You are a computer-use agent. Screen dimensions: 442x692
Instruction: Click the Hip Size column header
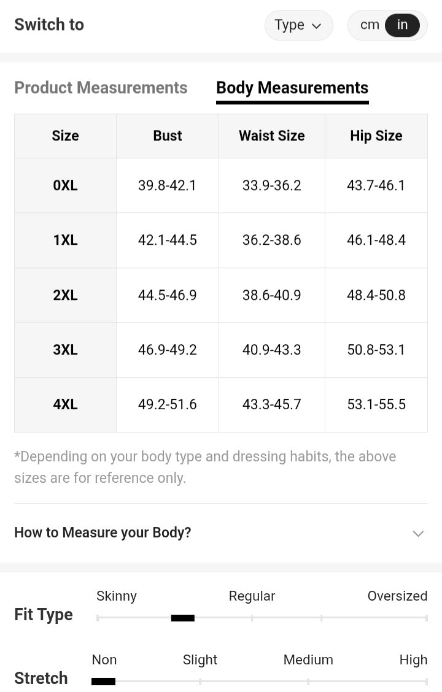click(x=376, y=136)
